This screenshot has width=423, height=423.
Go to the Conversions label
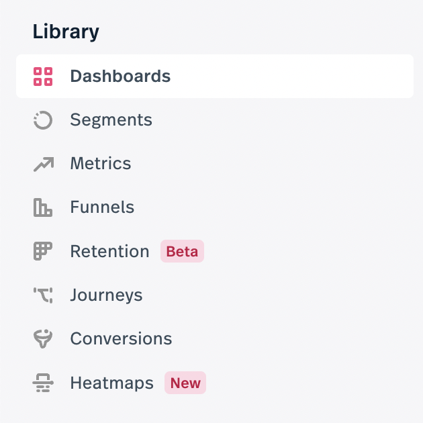click(121, 339)
